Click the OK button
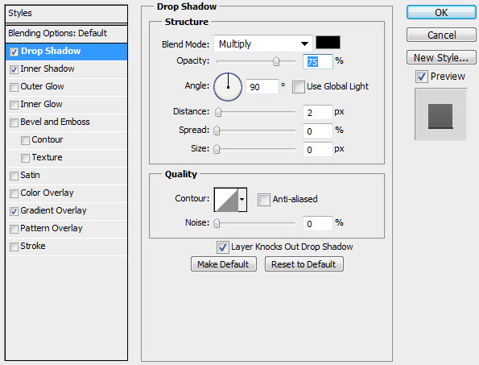The height and width of the screenshot is (365, 479). [x=441, y=13]
